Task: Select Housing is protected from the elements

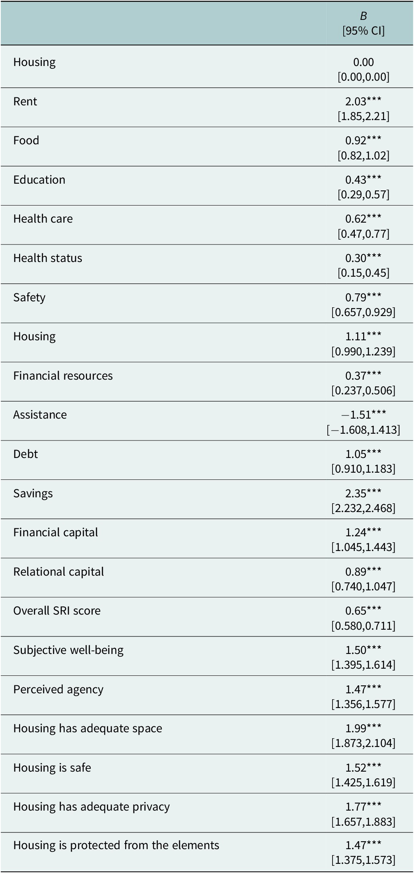Action: 116,846
